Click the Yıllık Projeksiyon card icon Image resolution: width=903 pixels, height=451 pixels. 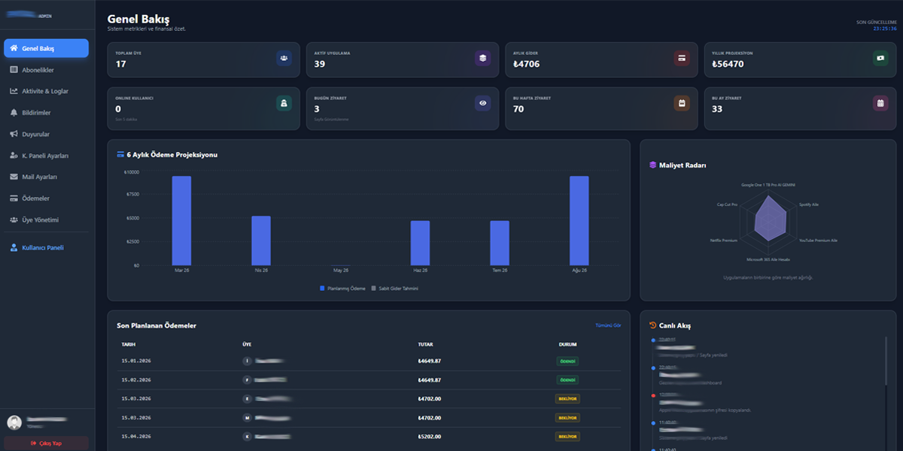point(880,57)
